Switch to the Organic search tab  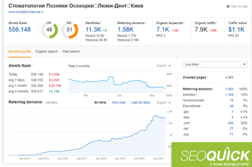pyautogui.click(x=47, y=52)
